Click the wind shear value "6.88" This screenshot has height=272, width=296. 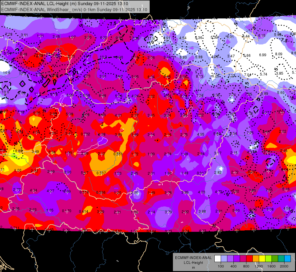(19, 151)
